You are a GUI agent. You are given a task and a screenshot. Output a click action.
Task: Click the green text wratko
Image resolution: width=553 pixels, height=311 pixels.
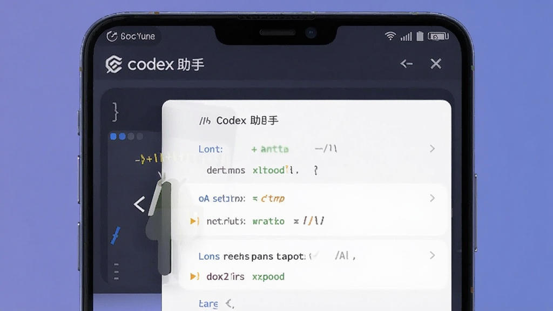click(x=268, y=221)
